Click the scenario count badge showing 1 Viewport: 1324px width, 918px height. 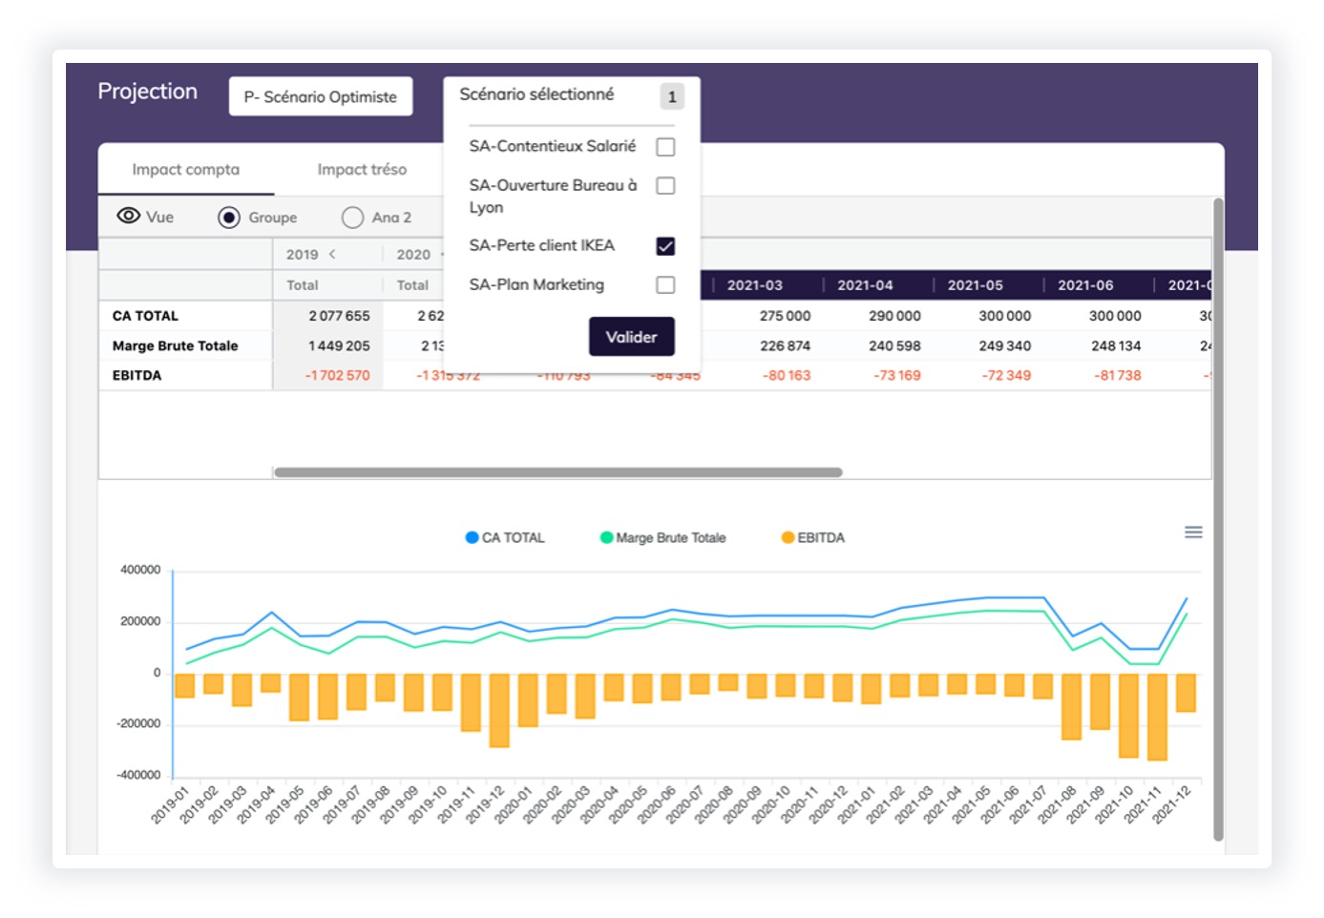click(672, 96)
